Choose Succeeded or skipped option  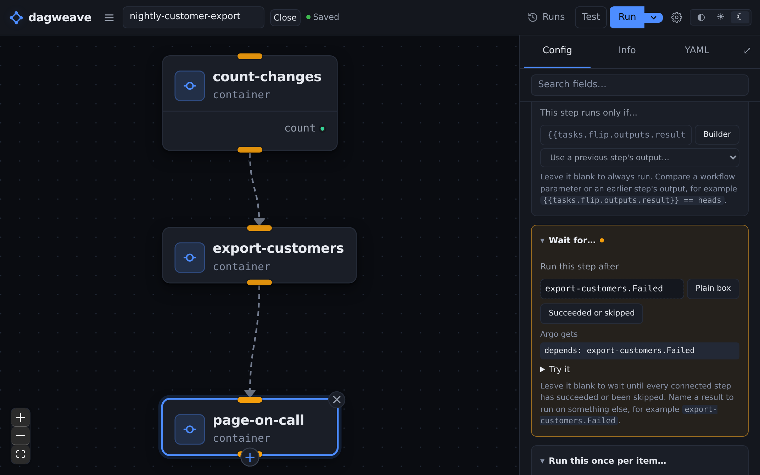(591, 313)
